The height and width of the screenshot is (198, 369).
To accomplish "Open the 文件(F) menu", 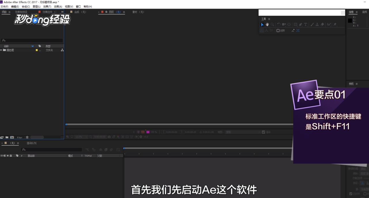I will click(4, 7).
